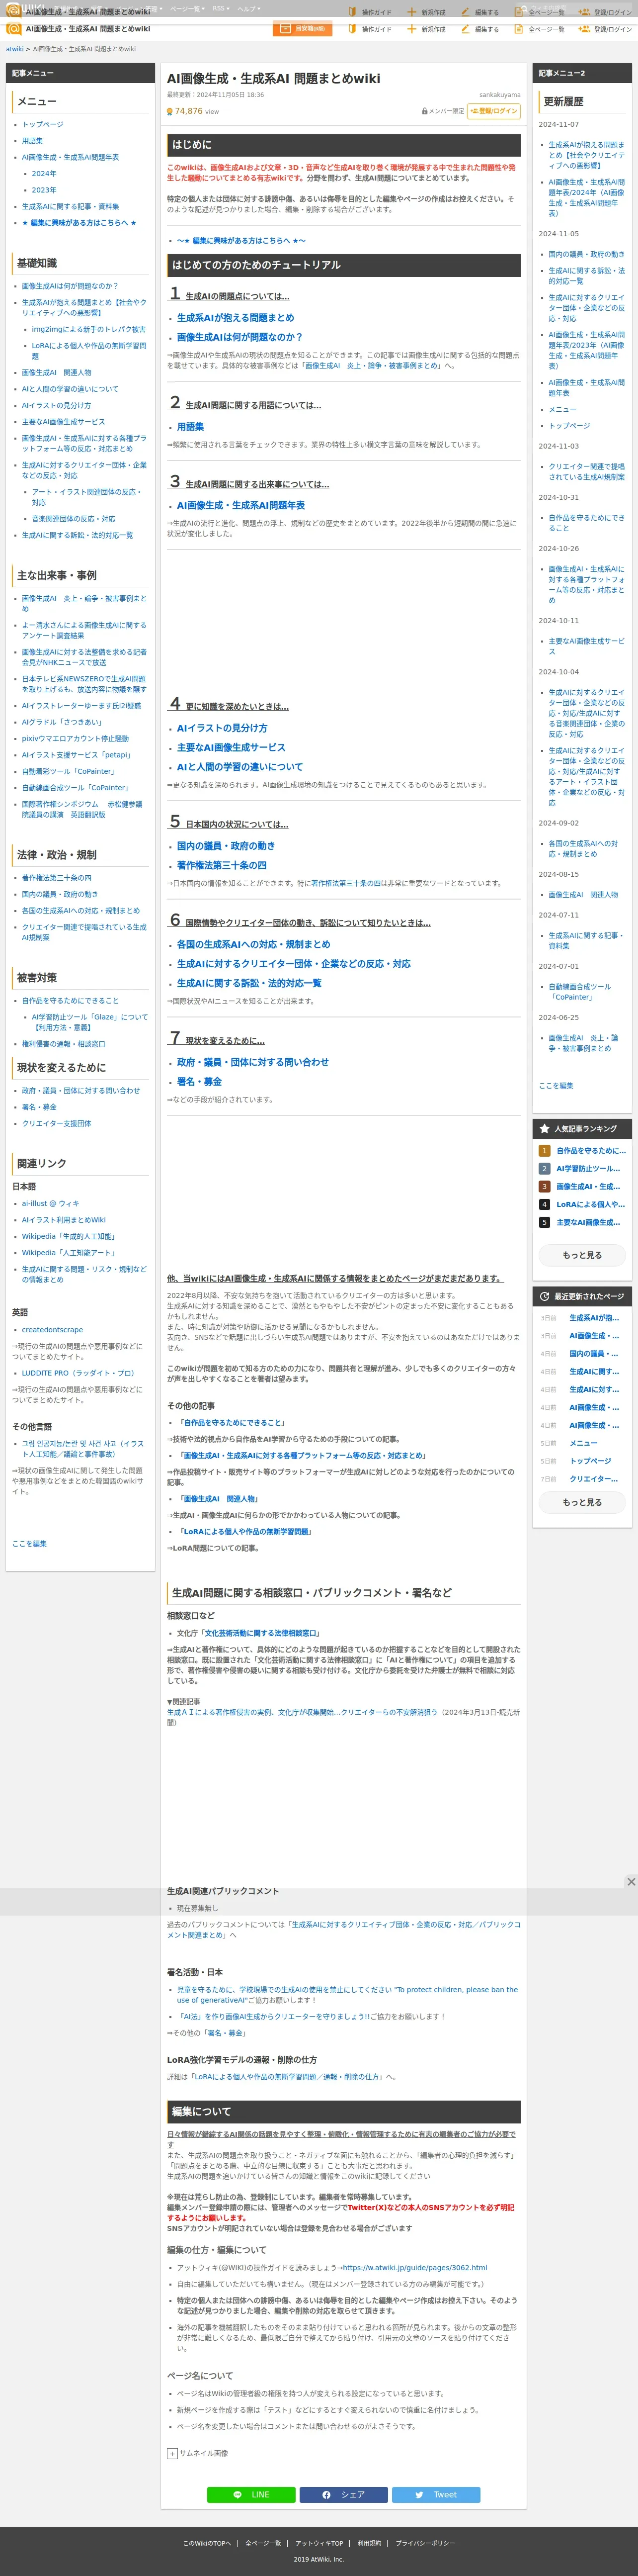The width and height of the screenshot is (638, 2576).
Task: Click the star icon in 人気記事ランキング header
Action: pyautogui.click(x=544, y=1128)
